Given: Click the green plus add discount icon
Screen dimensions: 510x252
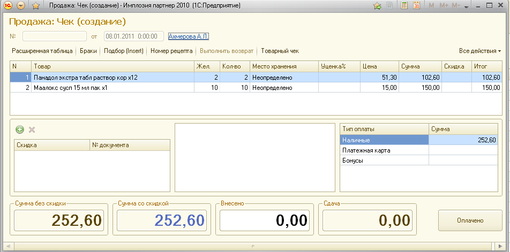Looking at the screenshot, I should click(x=20, y=130).
